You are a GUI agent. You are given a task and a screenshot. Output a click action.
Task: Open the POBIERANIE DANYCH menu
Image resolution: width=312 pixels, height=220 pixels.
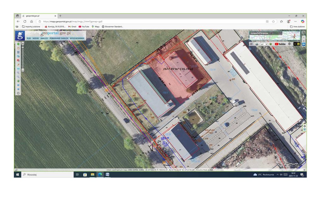tap(59, 38)
